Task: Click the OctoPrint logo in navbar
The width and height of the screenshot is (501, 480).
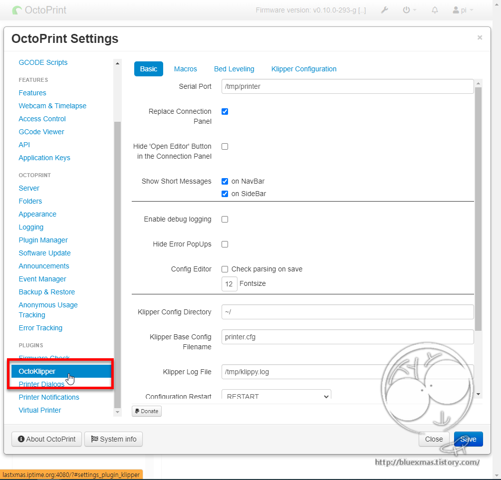Action: click(39, 10)
